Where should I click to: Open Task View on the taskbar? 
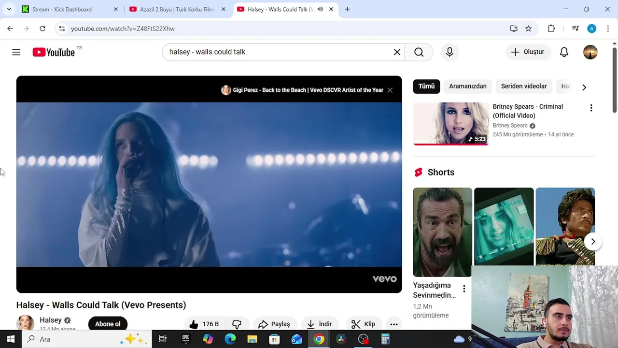pos(163,339)
